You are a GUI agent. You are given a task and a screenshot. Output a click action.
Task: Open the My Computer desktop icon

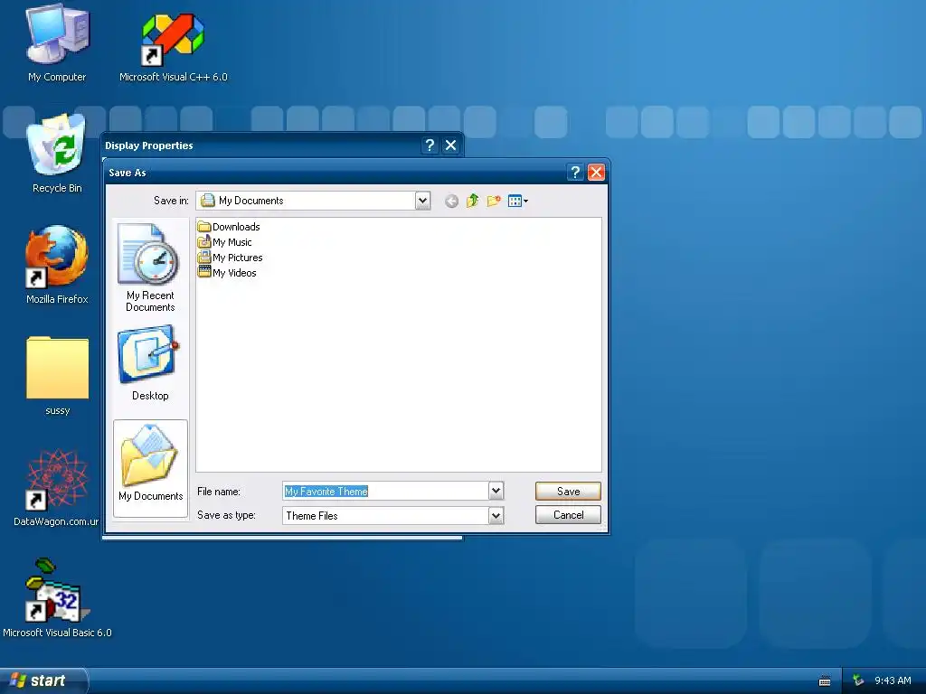(57, 42)
